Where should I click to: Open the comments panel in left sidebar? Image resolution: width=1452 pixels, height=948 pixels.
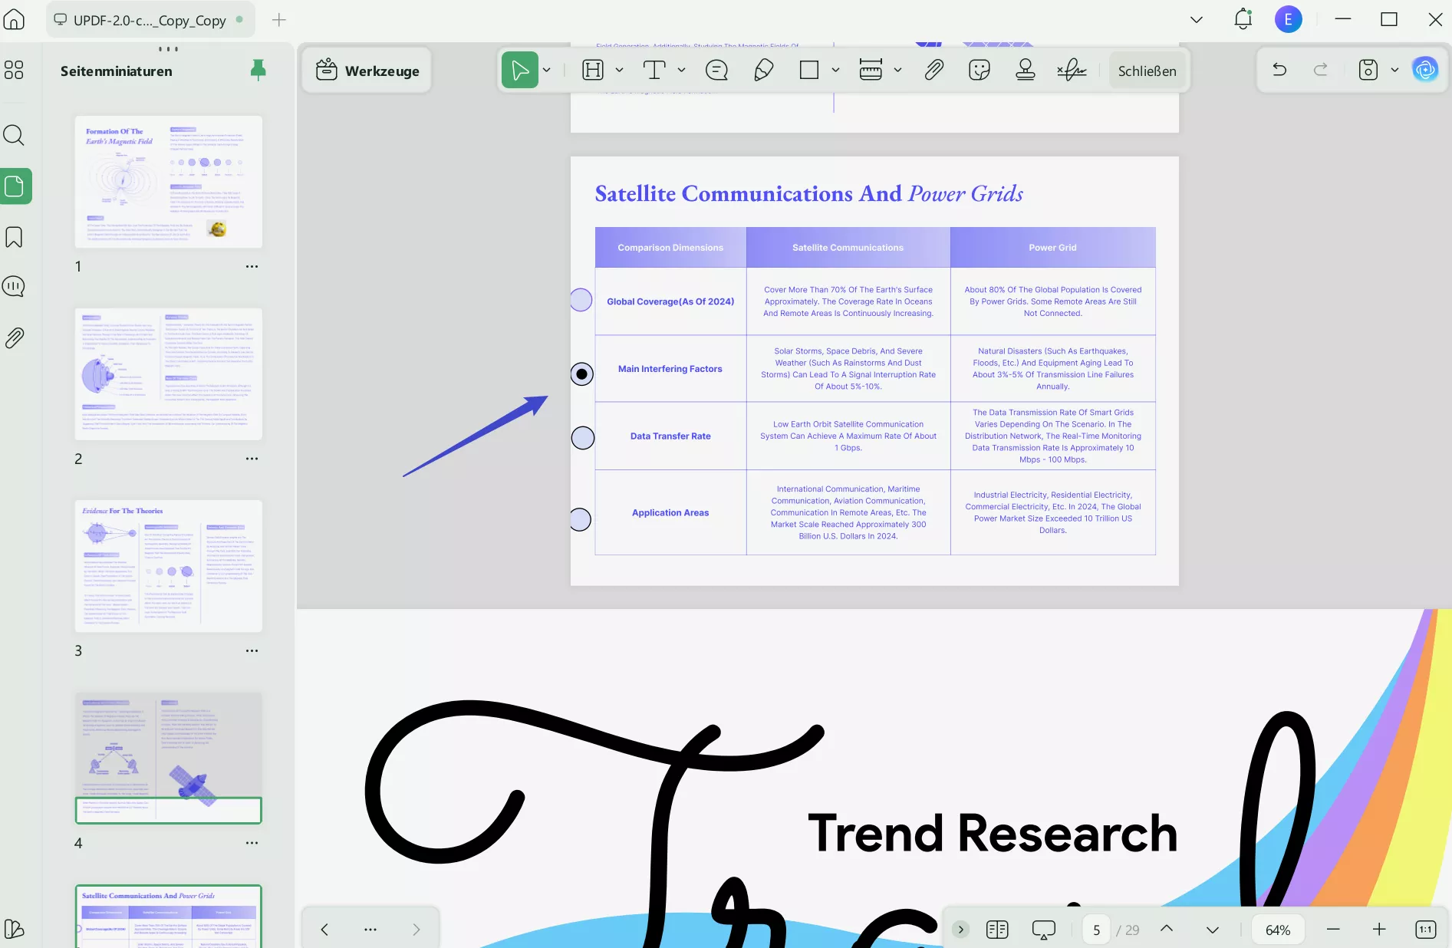(14, 287)
